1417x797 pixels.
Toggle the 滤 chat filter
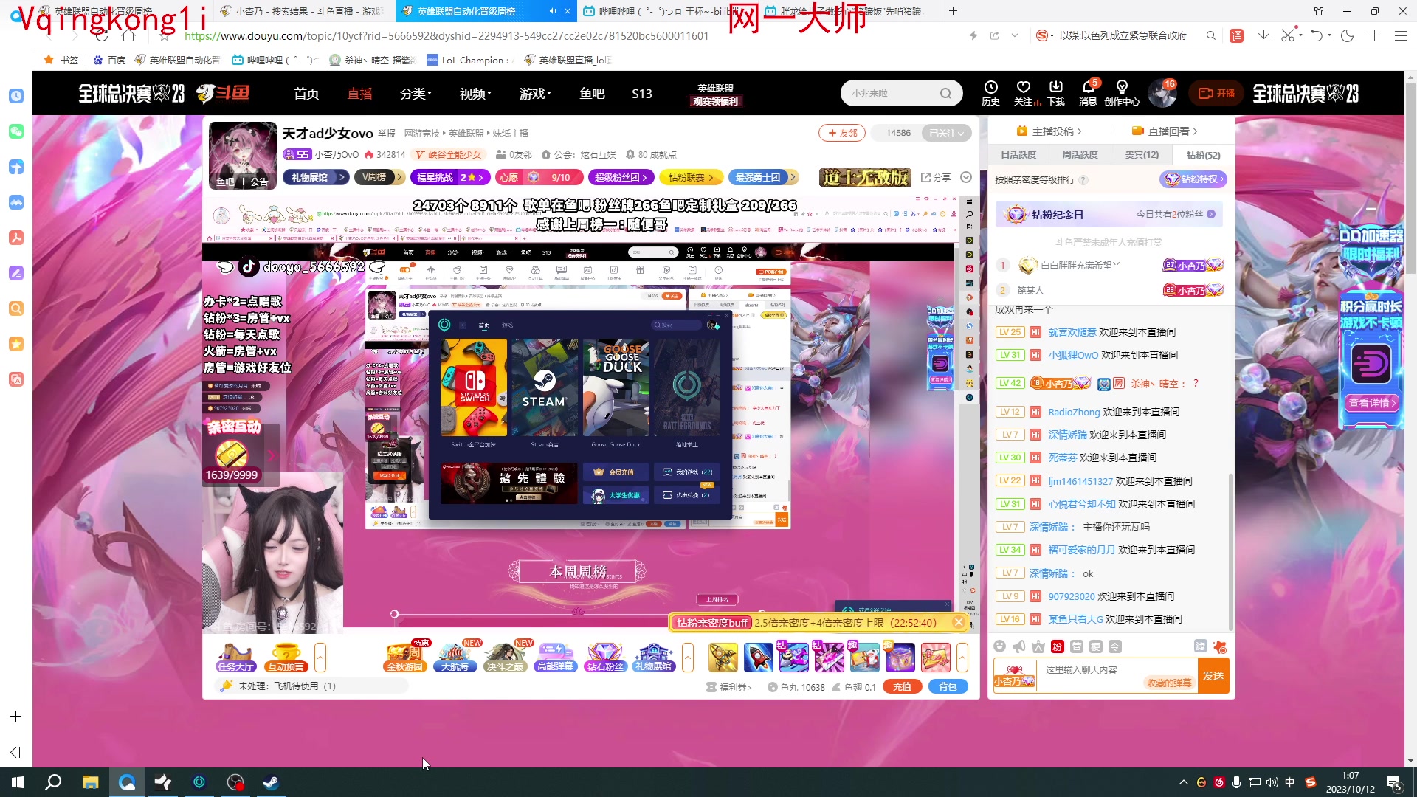pos(1200,646)
